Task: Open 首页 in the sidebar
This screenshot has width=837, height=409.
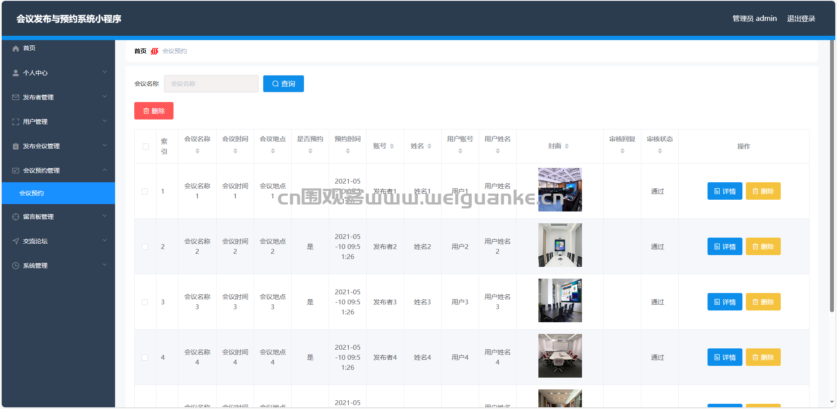Action: click(58, 48)
